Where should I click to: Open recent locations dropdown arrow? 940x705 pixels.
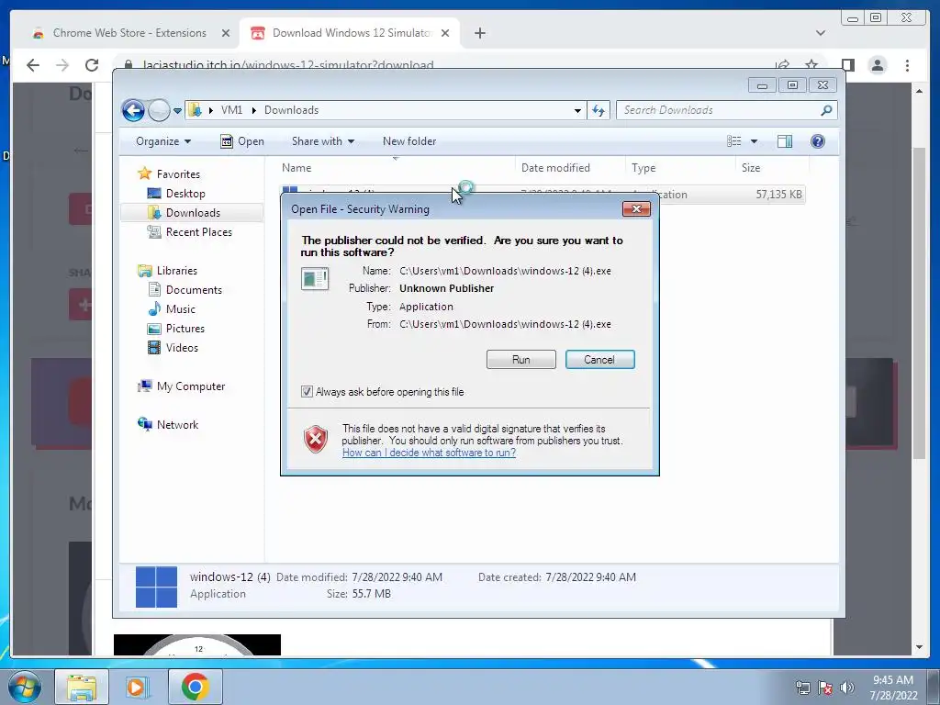tap(177, 111)
